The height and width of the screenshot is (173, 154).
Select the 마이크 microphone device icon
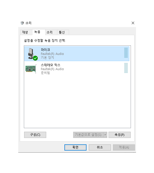pos(31,54)
